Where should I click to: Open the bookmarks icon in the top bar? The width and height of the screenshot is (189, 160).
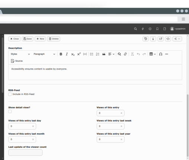(157, 29)
